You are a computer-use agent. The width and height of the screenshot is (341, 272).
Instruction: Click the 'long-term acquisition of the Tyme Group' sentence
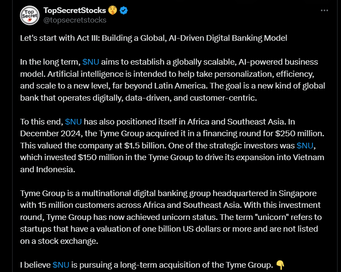tap(174, 264)
